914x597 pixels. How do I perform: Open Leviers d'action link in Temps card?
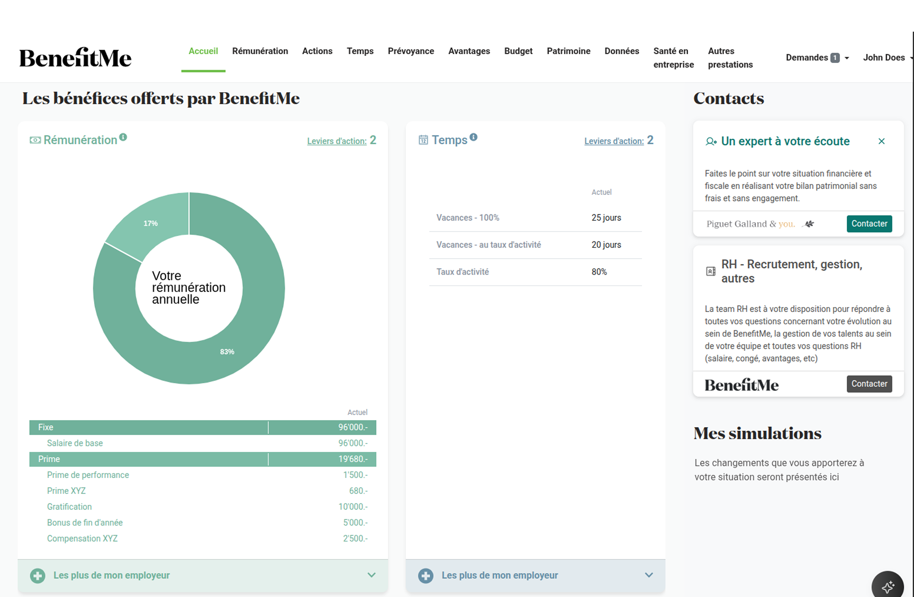pos(614,141)
